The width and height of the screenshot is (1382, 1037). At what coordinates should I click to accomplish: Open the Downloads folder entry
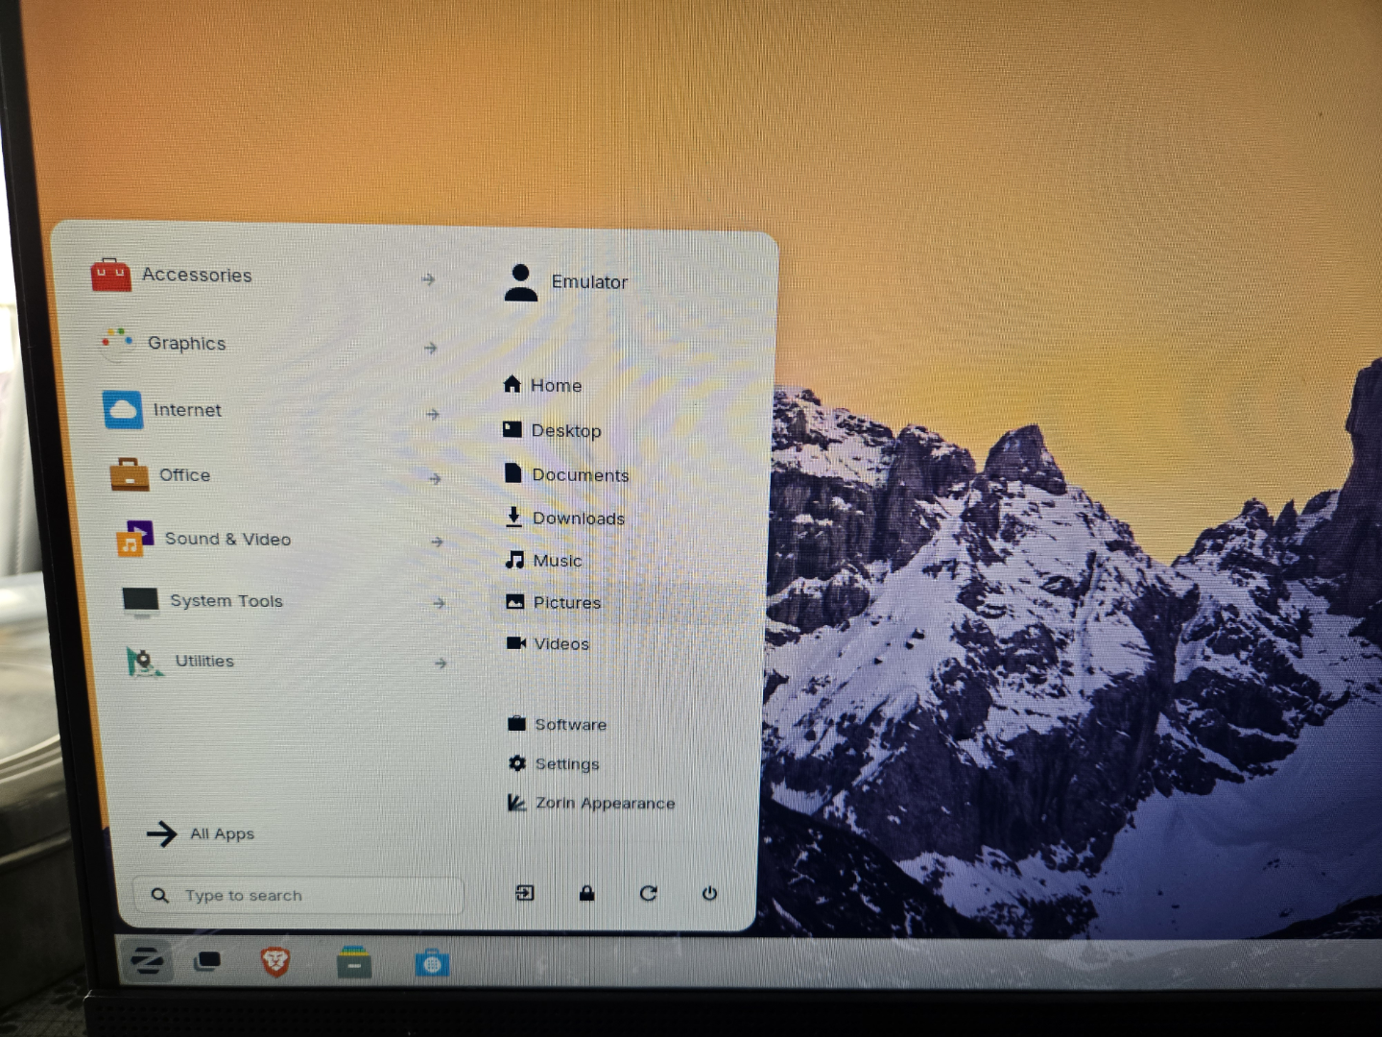pyautogui.click(x=564, y=518)
